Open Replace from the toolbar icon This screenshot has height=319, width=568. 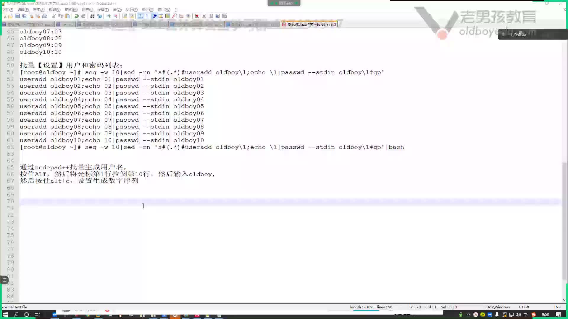tap(99, 16)
